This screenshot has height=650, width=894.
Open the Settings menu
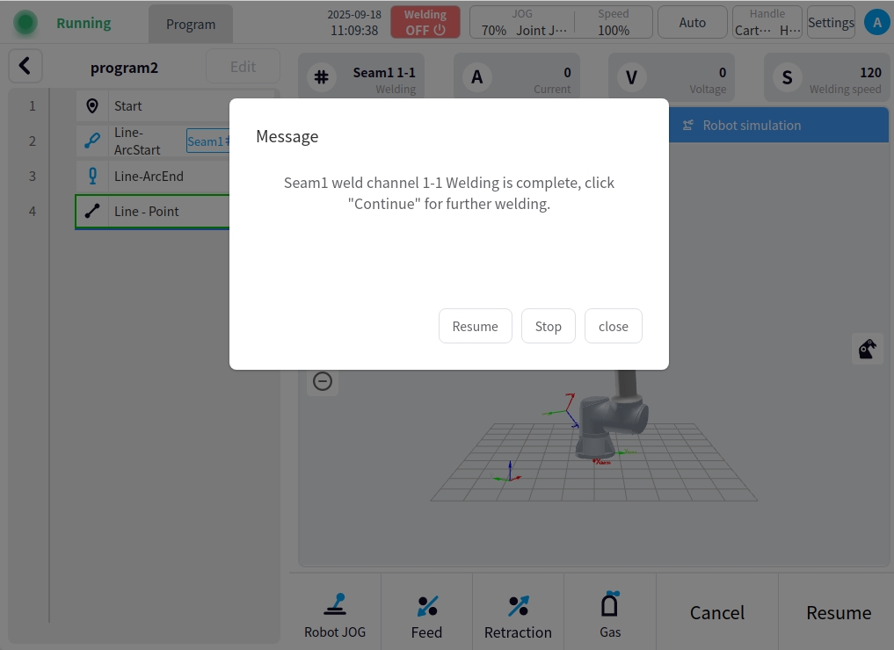(831, 23)
